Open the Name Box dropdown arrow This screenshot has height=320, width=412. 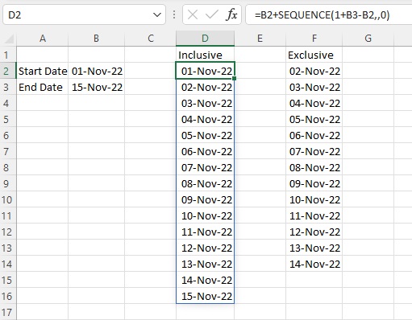click(157, 14)
